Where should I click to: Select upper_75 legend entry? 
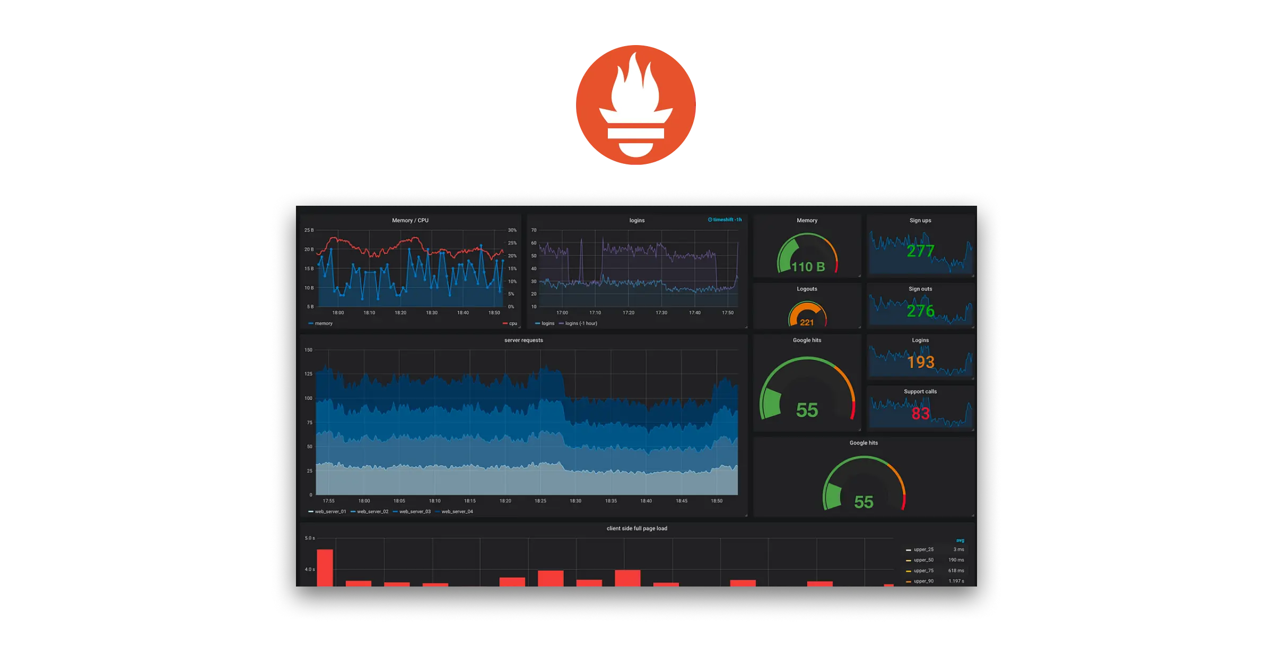point(923,571)
